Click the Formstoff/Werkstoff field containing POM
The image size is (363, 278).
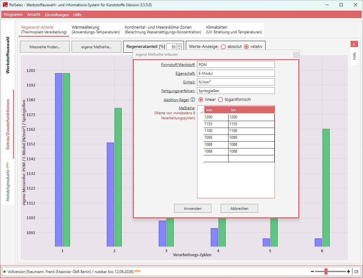tap(236, 64)
